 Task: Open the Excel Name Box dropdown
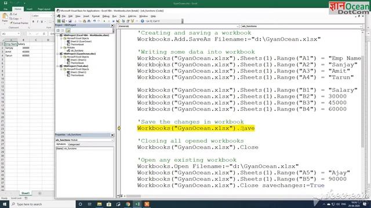click(19, 34)
